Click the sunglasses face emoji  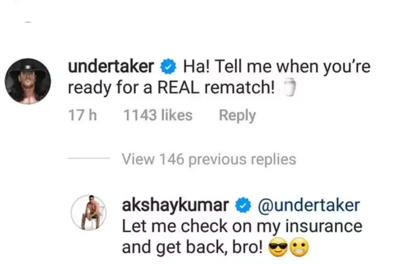[278, 248]
